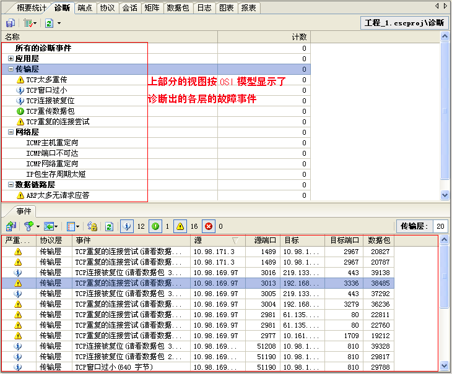This screenshot has width=452, height=374.
Task: Open the filter dropdown arrow in the events toolbar
Action: [x=38, y=227]
